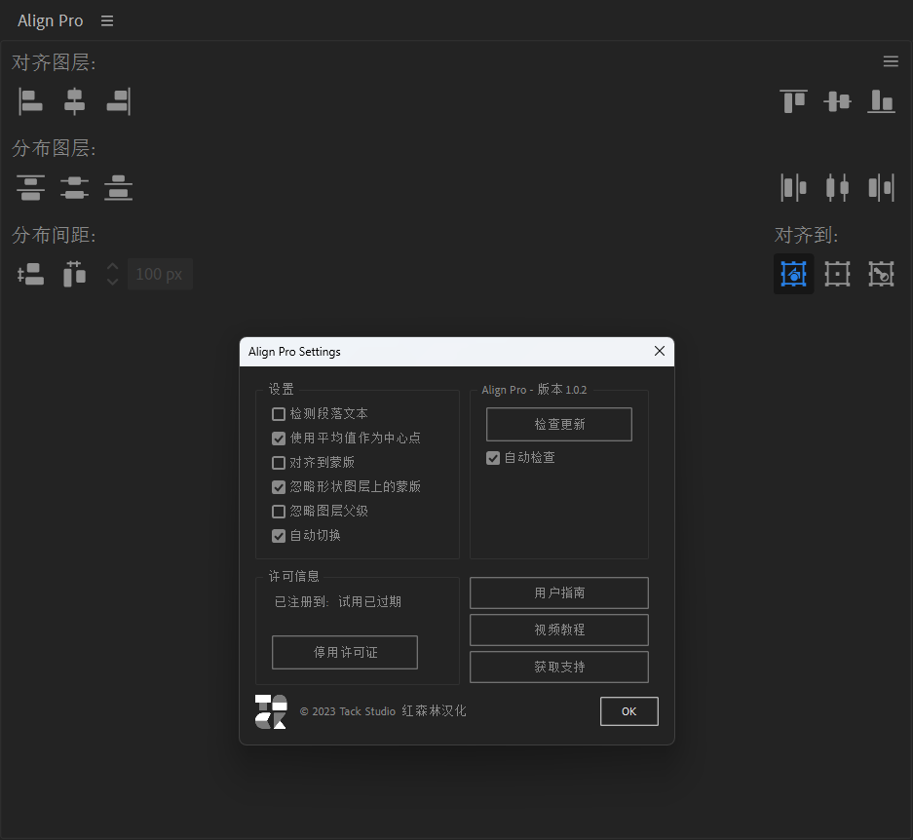
Task: Align layers to left edge
Action: point(30,102)
